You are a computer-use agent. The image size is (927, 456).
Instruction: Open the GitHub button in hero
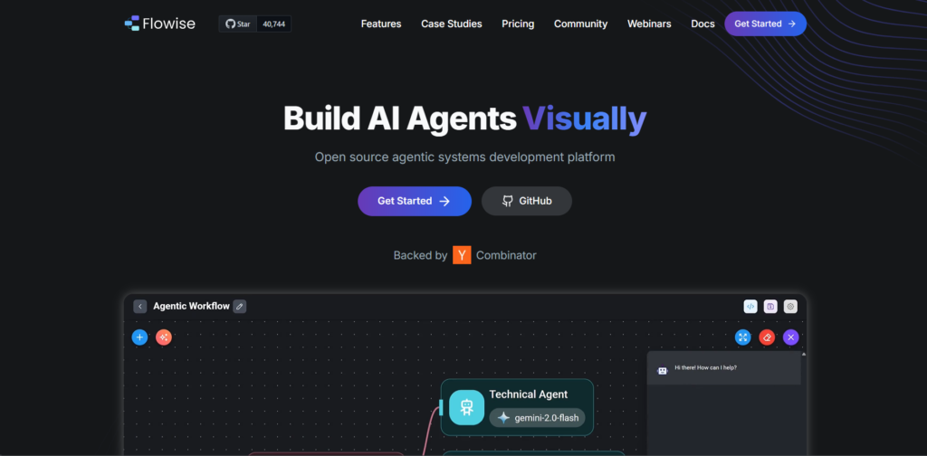tap(527, 201)
